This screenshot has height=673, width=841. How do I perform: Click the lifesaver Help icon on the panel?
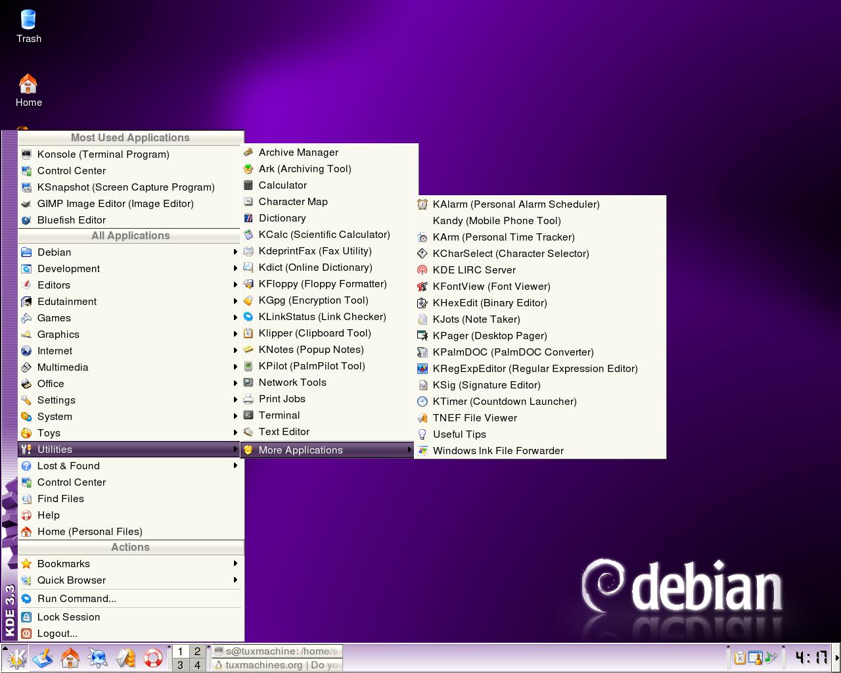coord(153,658)
